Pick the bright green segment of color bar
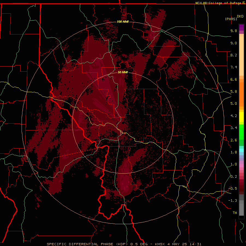Viewport: 246px width, 246px height. (241, 132)
